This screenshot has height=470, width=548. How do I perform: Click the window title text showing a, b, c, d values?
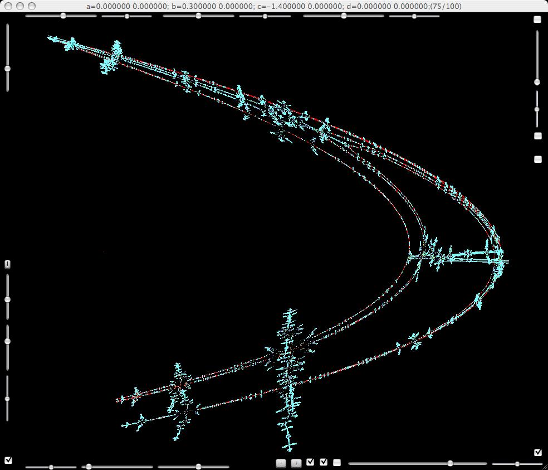click(x=273, y=6)
